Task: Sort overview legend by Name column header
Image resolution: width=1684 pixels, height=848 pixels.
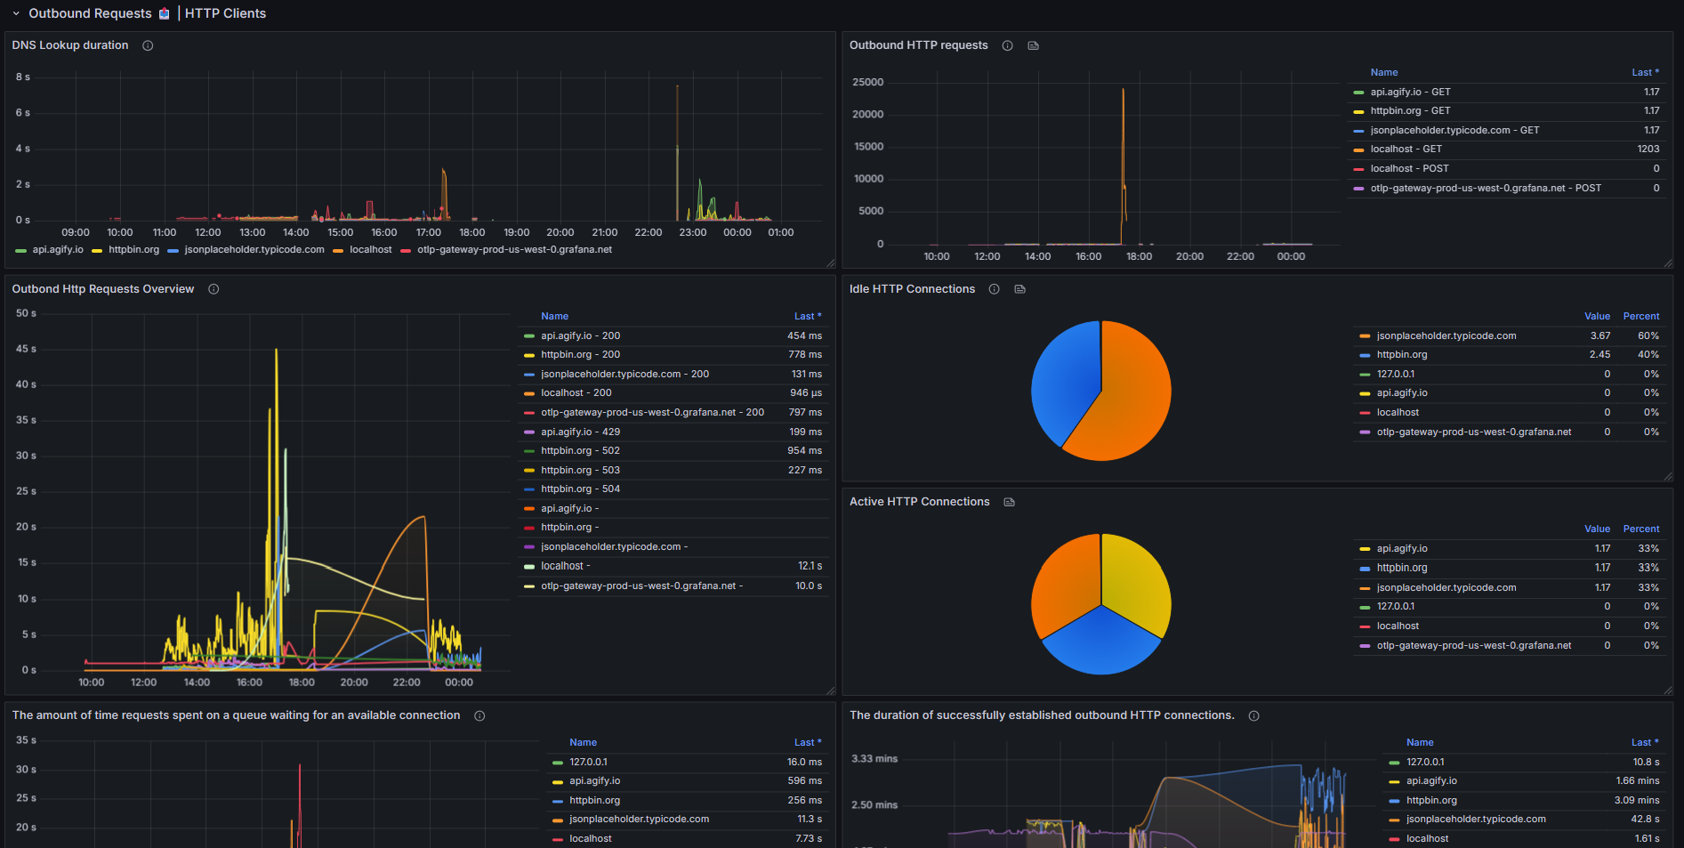Action: (554, 317)
